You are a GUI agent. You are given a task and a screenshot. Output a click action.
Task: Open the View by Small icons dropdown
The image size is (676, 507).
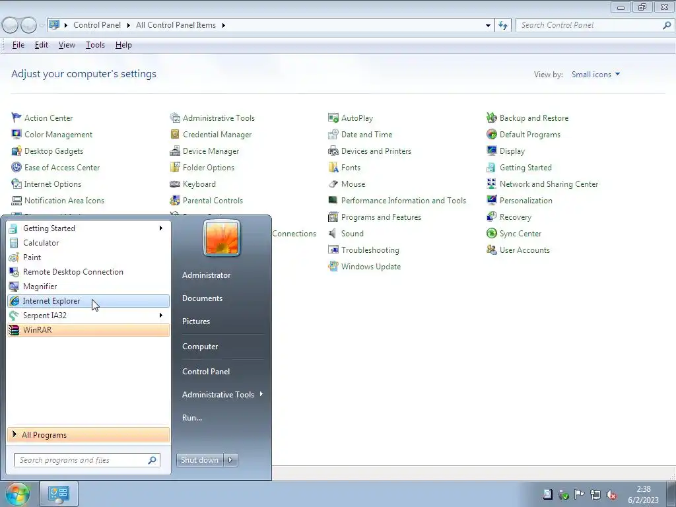tap(596, 74)
